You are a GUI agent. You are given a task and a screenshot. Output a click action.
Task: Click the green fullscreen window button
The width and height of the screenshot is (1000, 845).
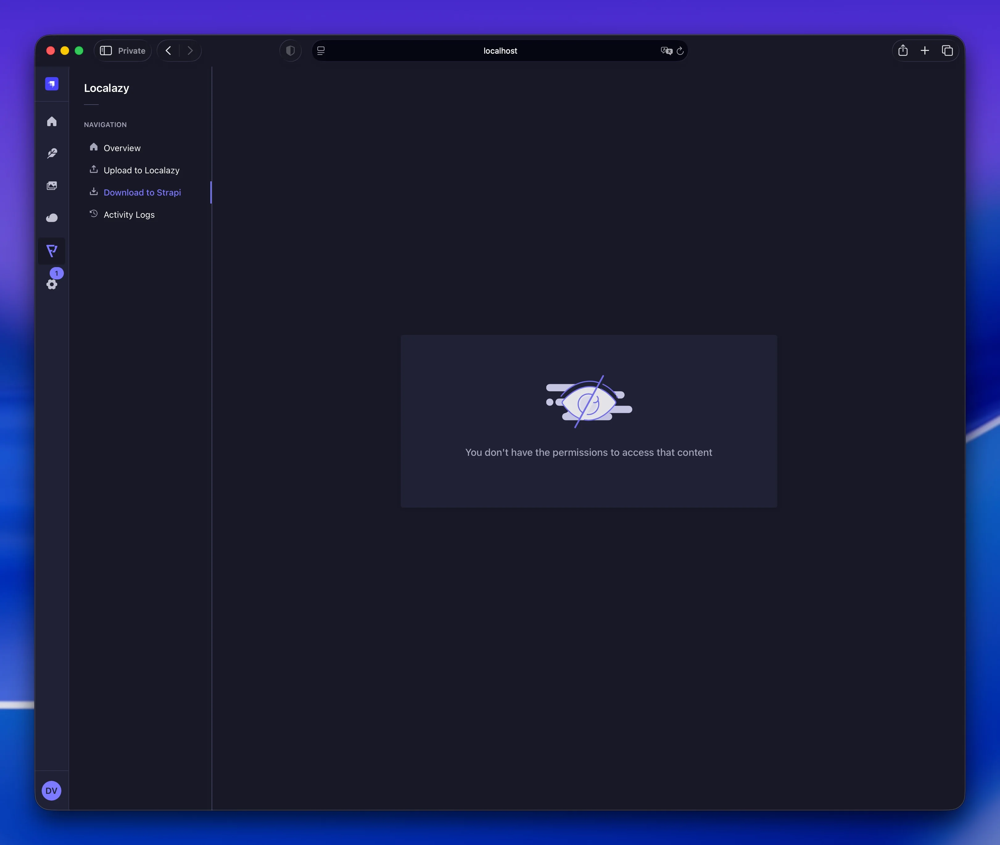point(79,51)
